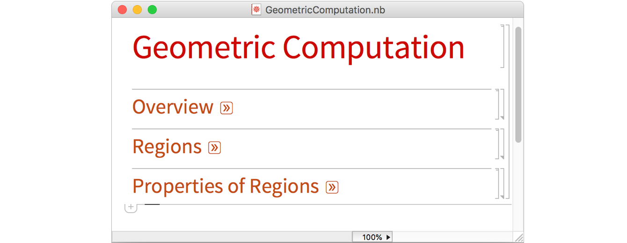627x243 pixels.
Task: Click the vertical scrollbar thumb
Action: [518, 84]
